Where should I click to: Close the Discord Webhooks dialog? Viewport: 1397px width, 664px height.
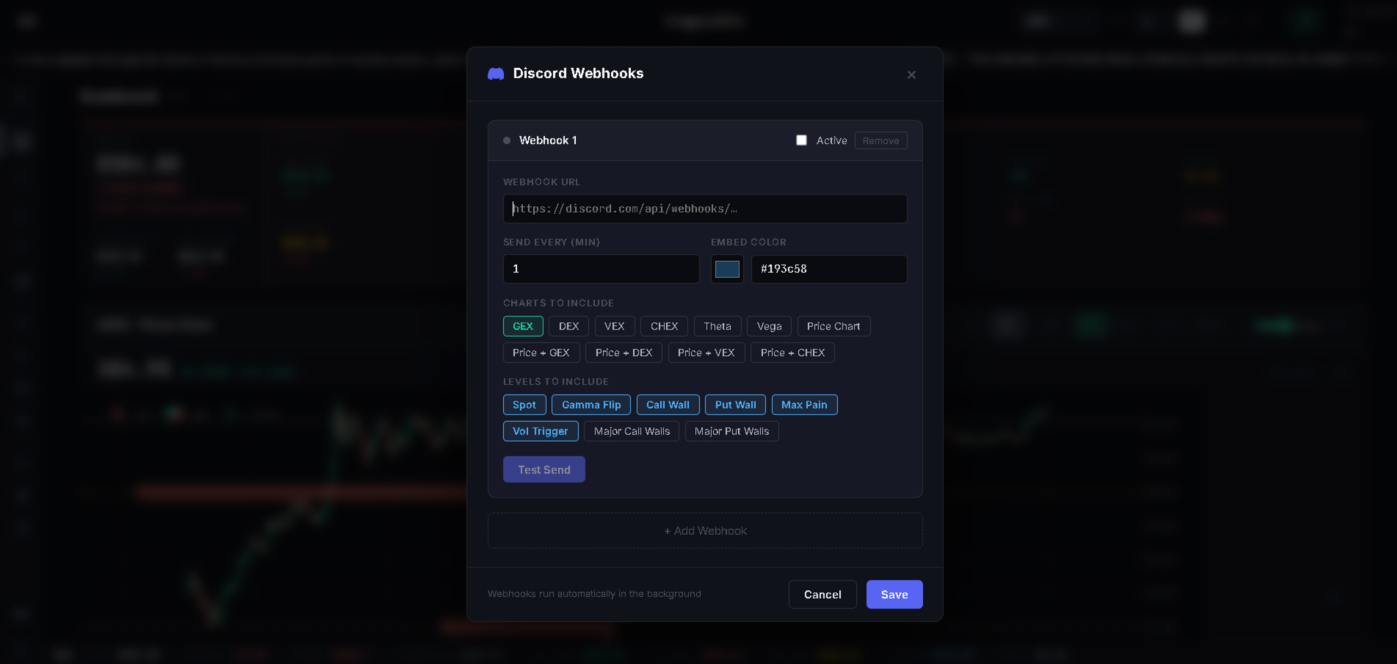click(x=911, y=75)
